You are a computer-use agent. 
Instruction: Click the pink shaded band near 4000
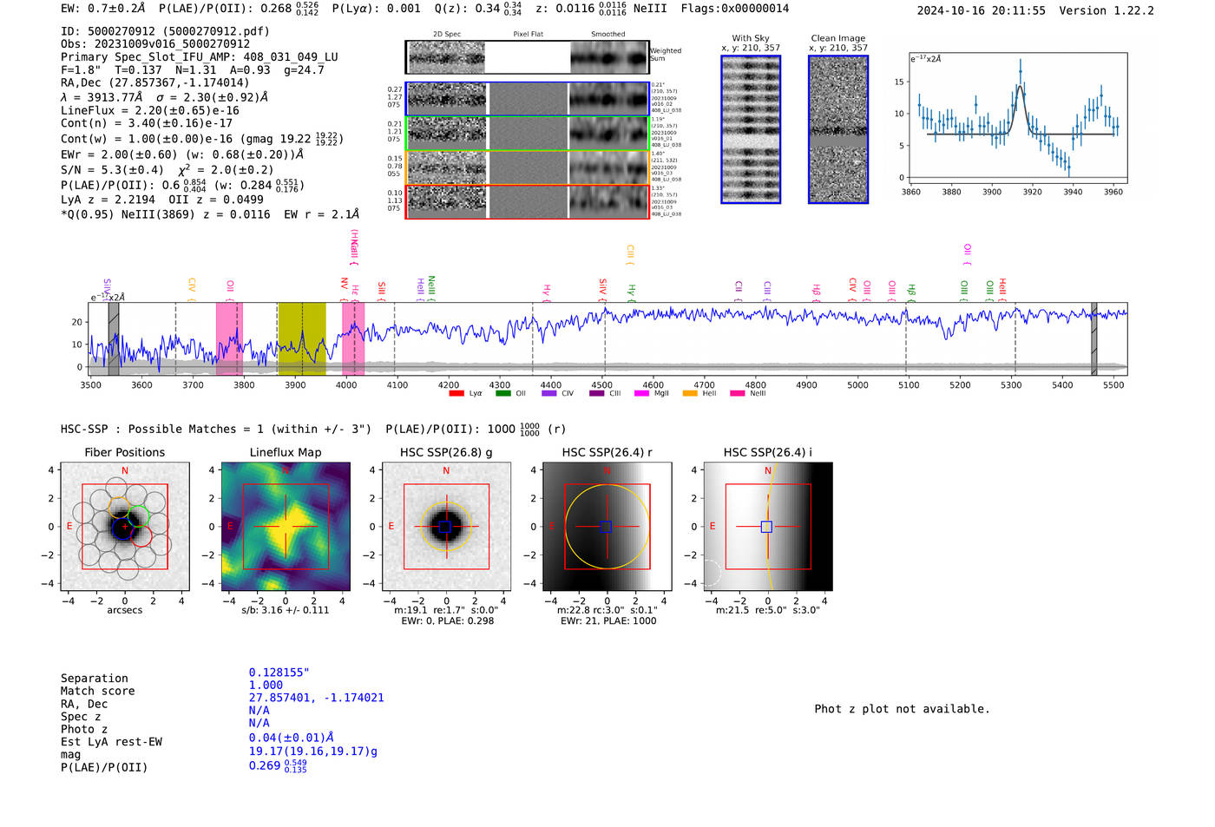[353, 338]
